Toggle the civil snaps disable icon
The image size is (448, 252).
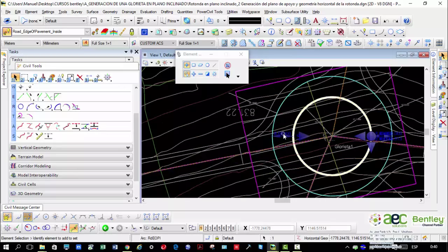tap(7, 217)
